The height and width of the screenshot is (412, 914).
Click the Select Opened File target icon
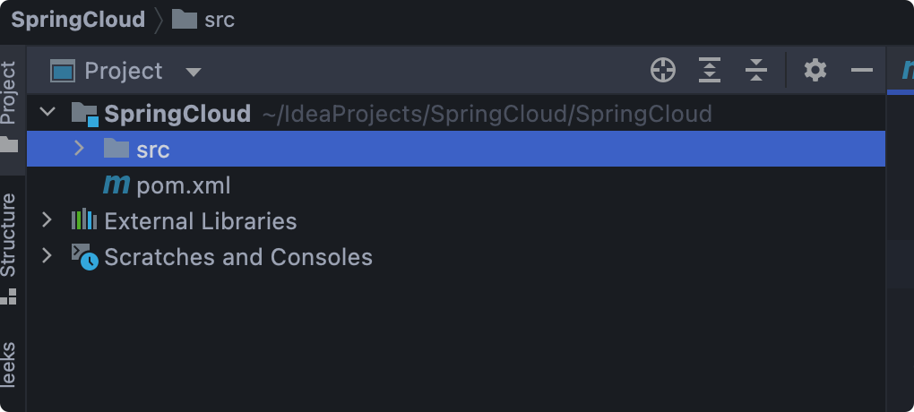(x=663, y=70)
